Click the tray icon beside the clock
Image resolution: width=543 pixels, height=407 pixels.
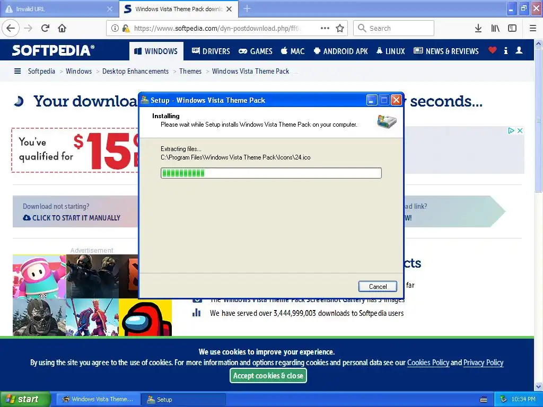tap(503, 400)
